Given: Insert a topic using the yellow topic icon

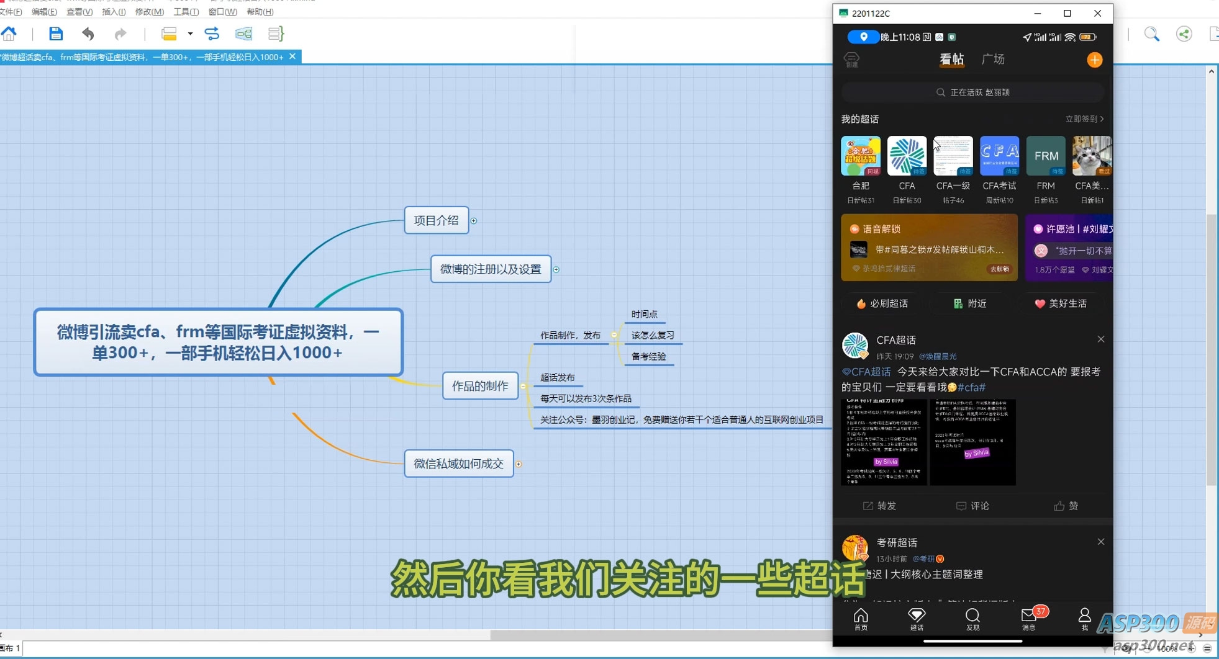Looking at the screenshot, I should point(169,34).
